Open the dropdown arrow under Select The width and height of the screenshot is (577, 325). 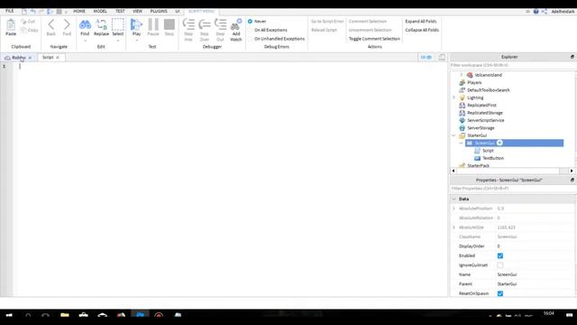(118, 40)
